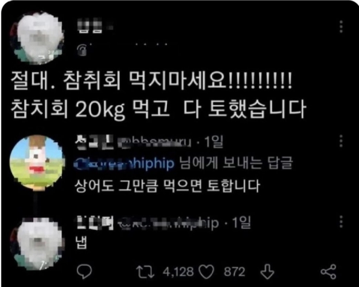Open the reply 상어도 그만큼 먹으면 토합니다

click(167, 186)
